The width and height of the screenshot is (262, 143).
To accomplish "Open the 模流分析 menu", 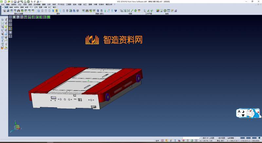I will tap(109, 4).
